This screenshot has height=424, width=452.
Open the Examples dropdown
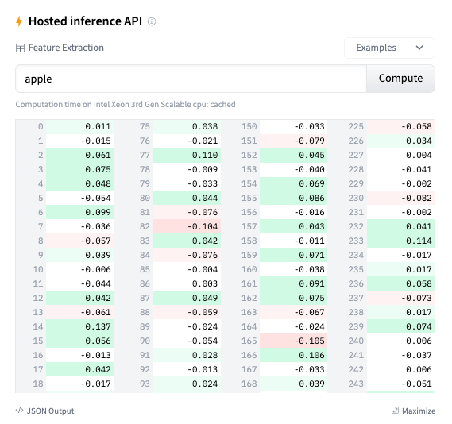coord(389,48)
